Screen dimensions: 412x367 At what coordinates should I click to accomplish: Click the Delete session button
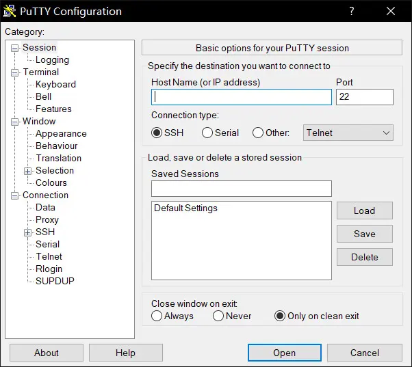(x=365, y=257)
